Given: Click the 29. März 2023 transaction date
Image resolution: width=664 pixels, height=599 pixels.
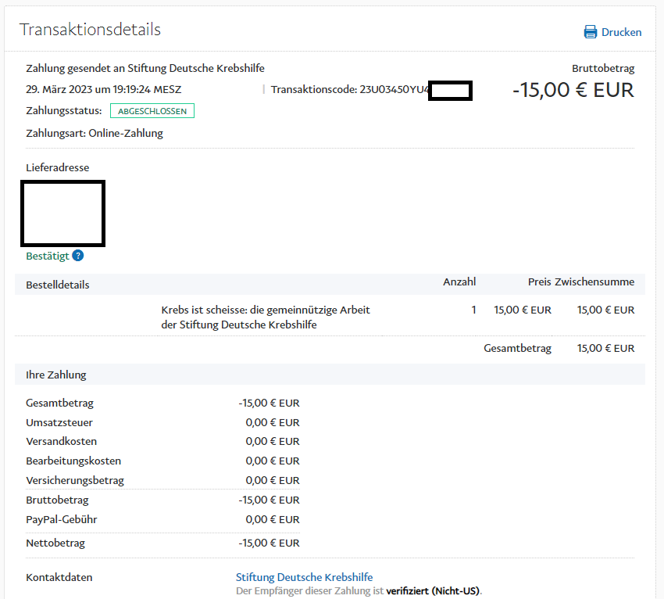Looking at the screenshot, I should tap(103, 90).
